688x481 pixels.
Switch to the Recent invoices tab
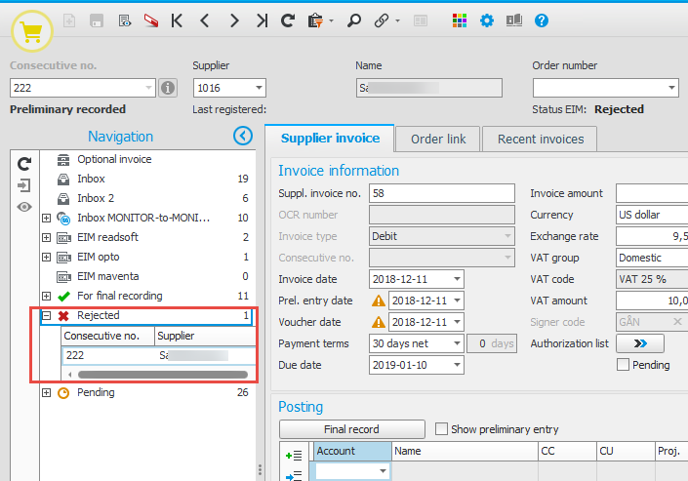pos(540,140)
